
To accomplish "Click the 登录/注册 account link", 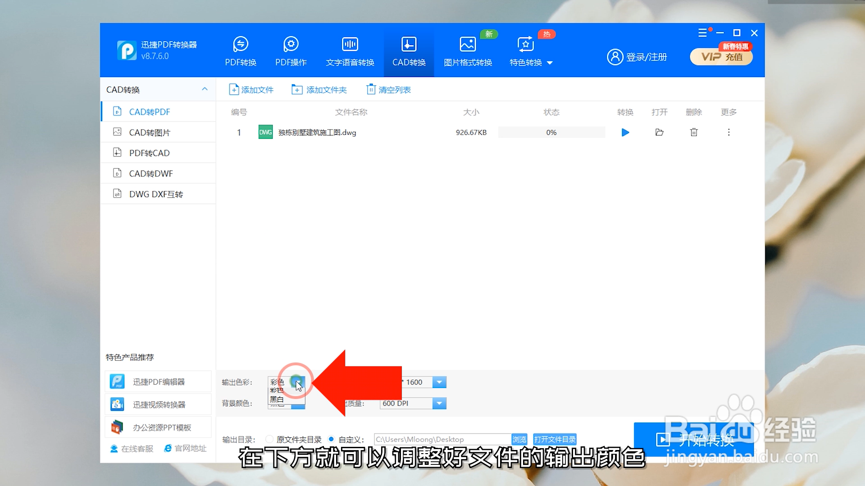I will tap(637, 57).
